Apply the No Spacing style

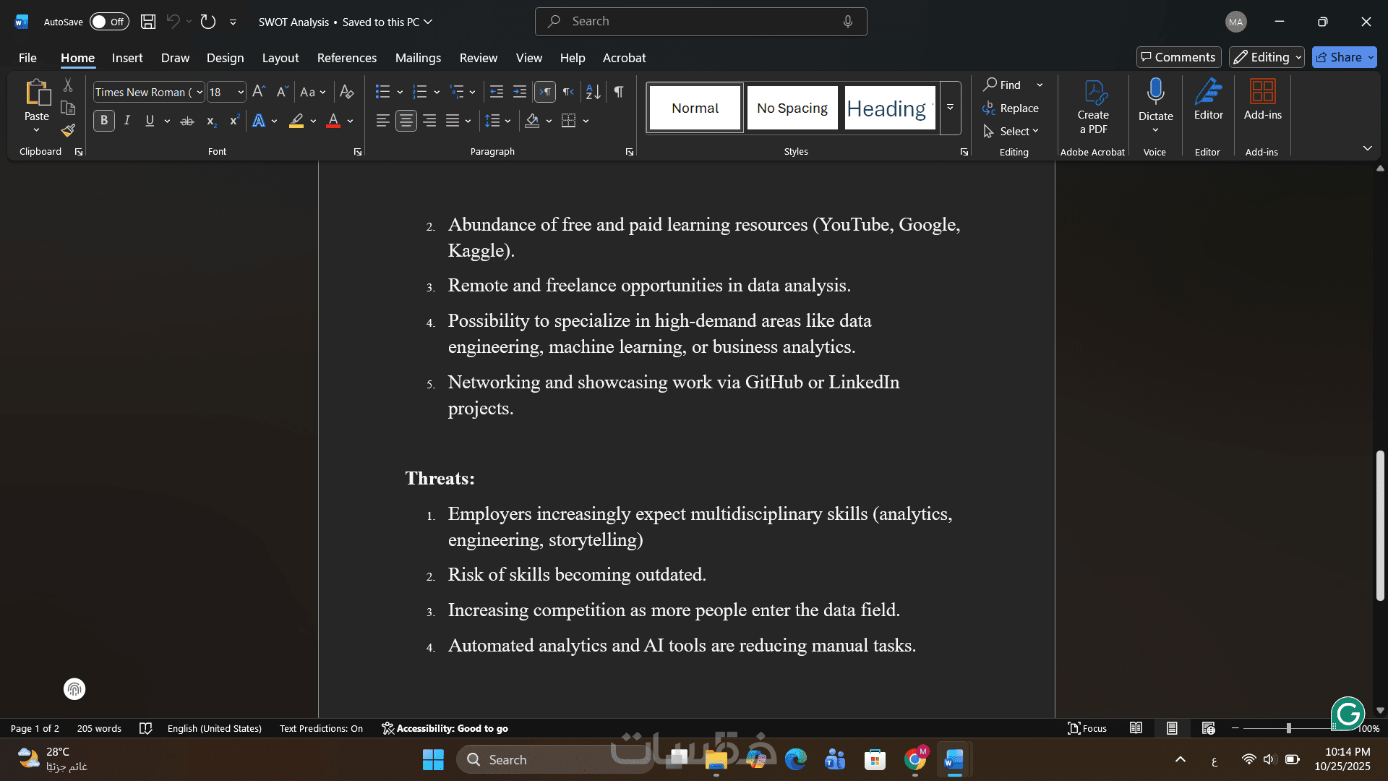pyautogui.click(x=792, y=108)
